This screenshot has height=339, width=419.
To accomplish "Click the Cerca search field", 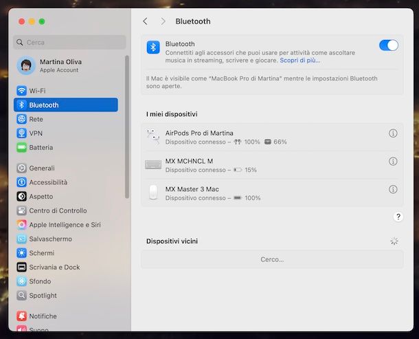I will tap(69, 42).
